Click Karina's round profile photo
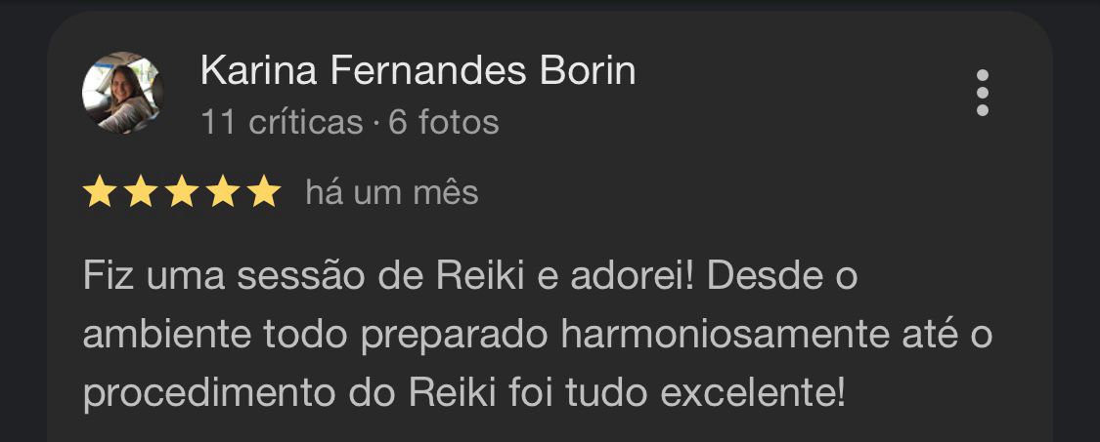Screen dimensions: 1100x442 (x=122, y=93)
